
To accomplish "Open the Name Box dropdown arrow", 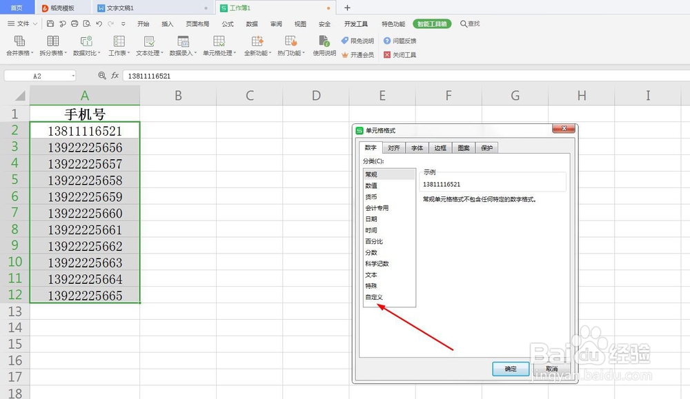I will tap(73, 76).
